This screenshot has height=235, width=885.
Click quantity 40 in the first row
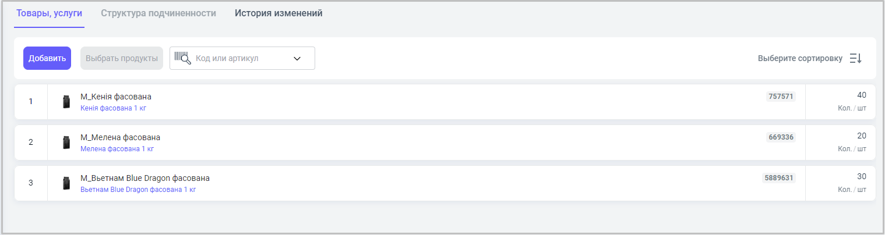pyautogui.click(x=861, y=95)
